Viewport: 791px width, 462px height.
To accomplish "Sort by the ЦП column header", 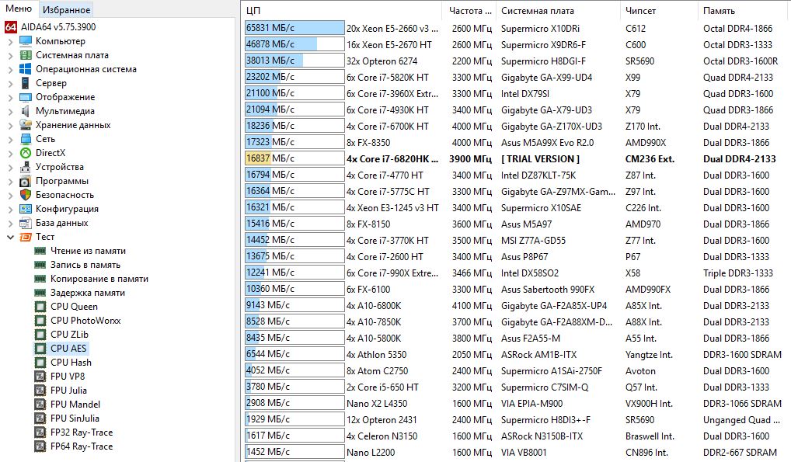I will (342, 11).
